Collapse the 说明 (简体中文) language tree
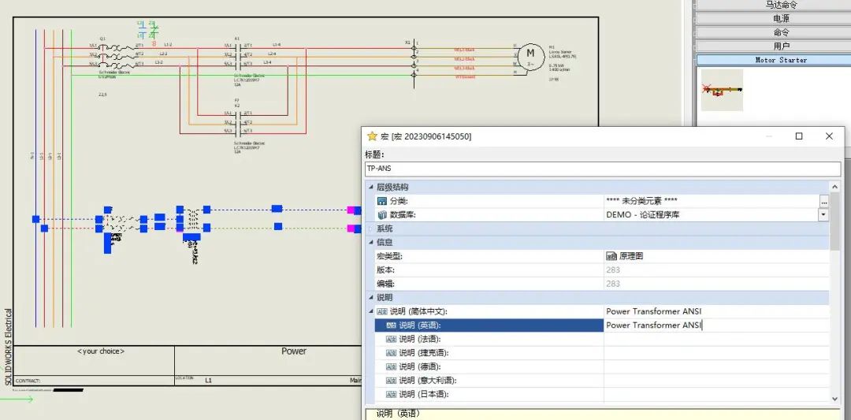 pos(371,311)
